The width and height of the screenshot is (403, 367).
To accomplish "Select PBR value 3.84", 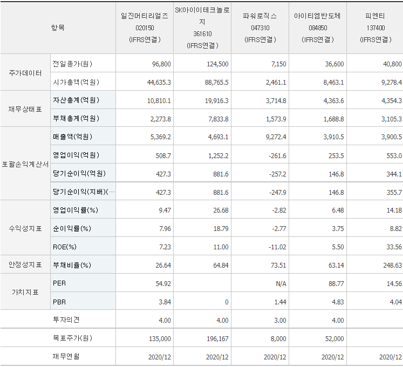I will 165,302.
